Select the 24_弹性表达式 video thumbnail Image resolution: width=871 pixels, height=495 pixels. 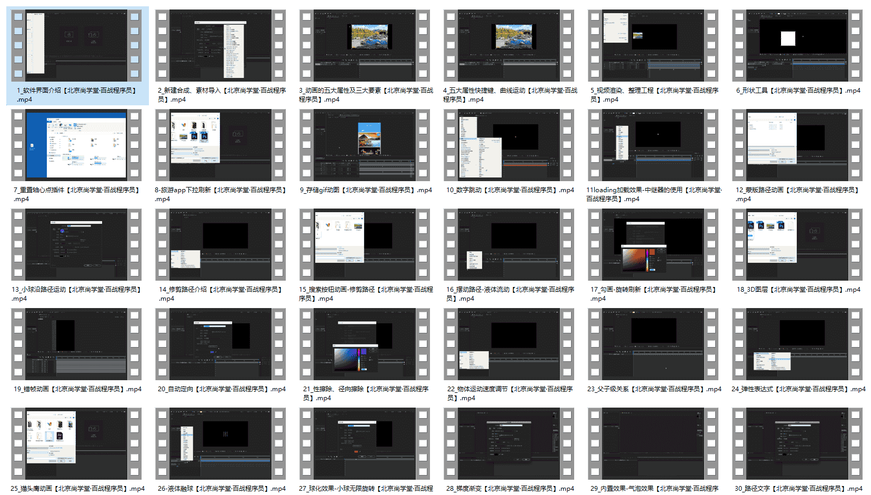click(x=797, y=344)
